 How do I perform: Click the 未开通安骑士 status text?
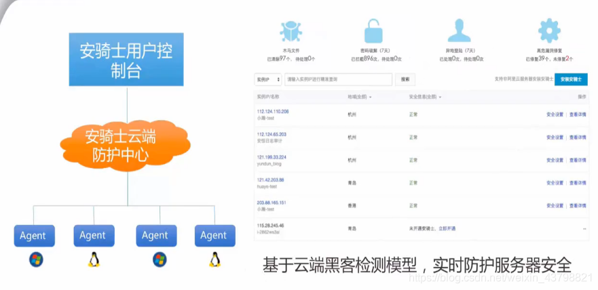click(422, 229)
